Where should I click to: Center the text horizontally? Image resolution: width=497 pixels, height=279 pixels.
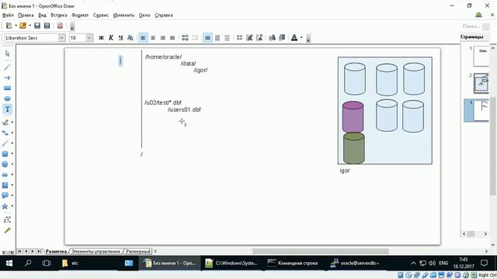coord(153,38)
